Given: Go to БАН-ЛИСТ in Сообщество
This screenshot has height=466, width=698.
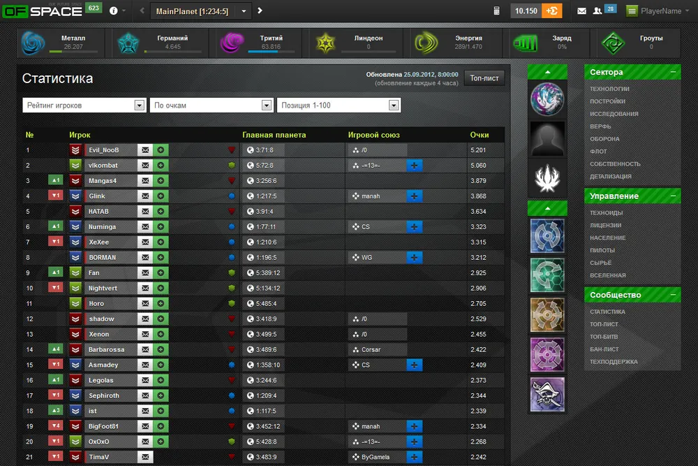Looking at the screenshot, I should point(604,349).
